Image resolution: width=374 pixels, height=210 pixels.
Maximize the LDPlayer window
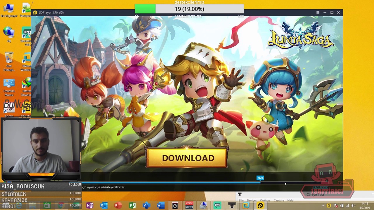(x=332, y=13)
